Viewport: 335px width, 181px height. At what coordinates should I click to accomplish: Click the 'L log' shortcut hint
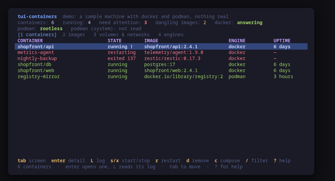coord(97,161)
